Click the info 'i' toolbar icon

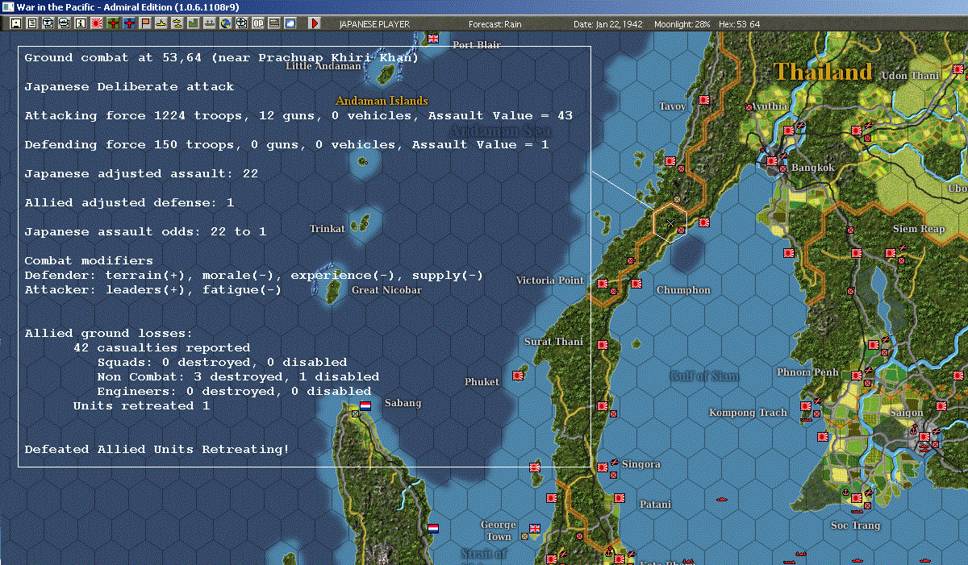(x=80, y=23)
